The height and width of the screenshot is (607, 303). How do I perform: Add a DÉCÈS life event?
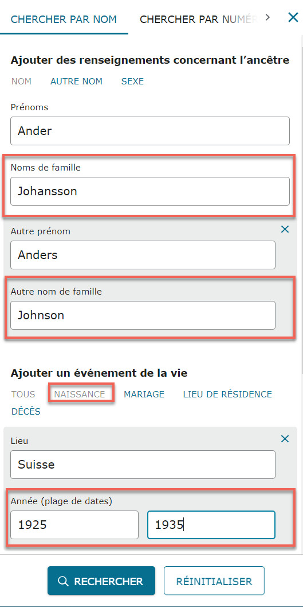click(x=26, y=411)
